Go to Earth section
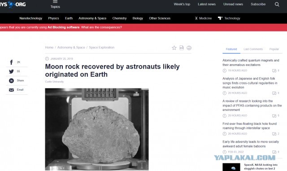 69,18
